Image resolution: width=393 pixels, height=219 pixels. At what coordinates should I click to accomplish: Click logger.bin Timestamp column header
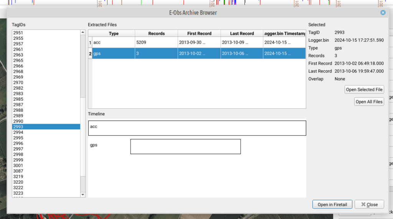pos(284,33)
